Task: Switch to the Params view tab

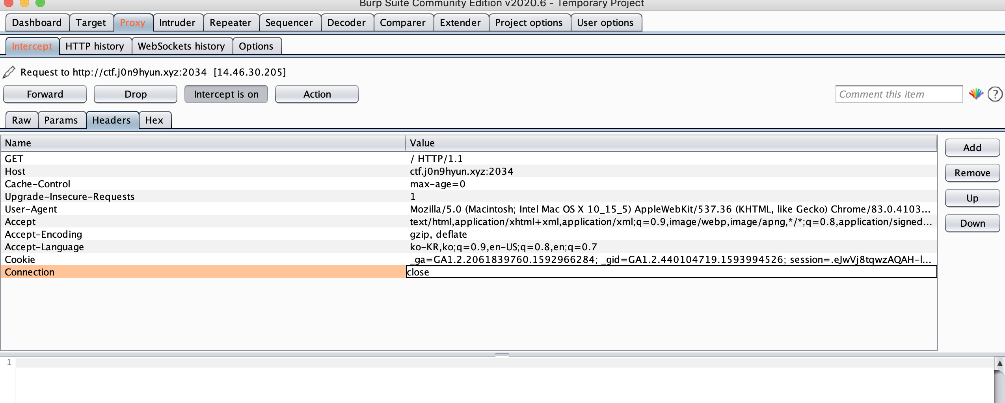Action: coord(61,120)
